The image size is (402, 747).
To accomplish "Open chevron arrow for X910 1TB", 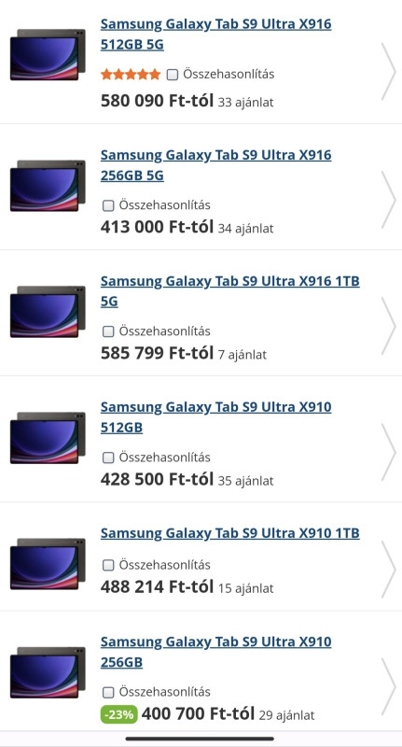I will click(x=388, y=569).
